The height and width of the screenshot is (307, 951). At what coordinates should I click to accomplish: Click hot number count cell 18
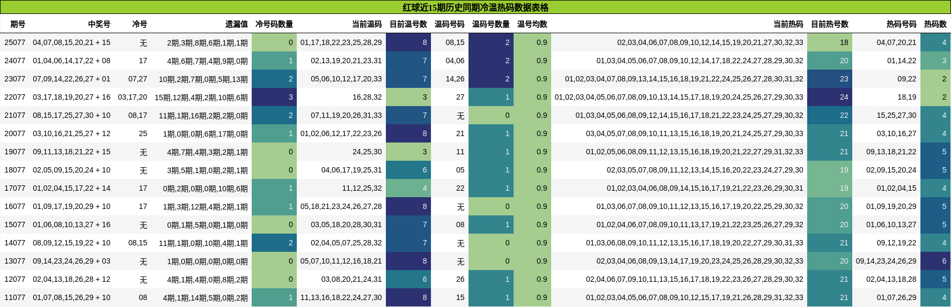coord(830,42)
